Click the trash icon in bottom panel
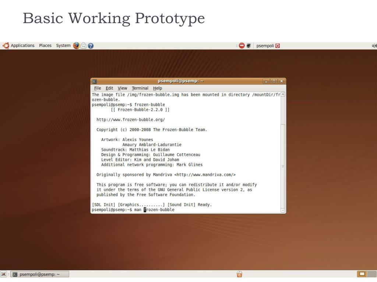Screen dimensions: 377x282 tap(239, 274)
